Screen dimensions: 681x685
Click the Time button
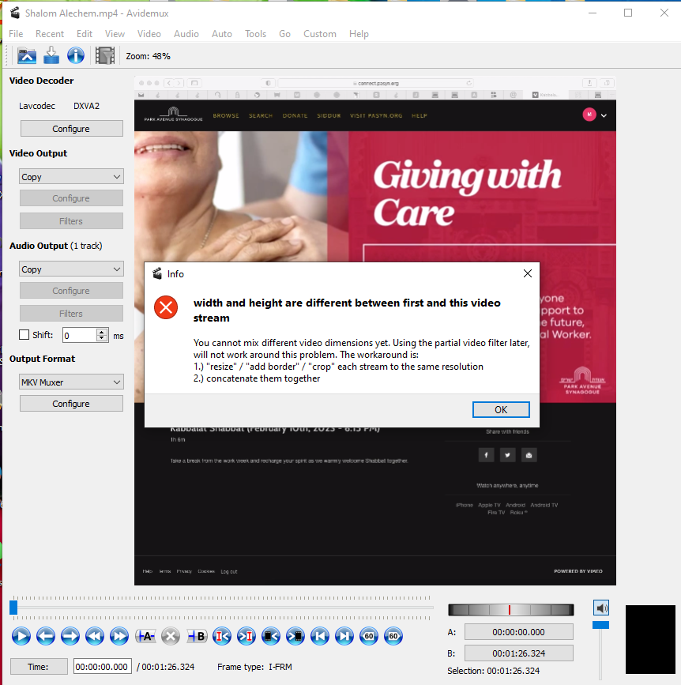pos(39,667)
